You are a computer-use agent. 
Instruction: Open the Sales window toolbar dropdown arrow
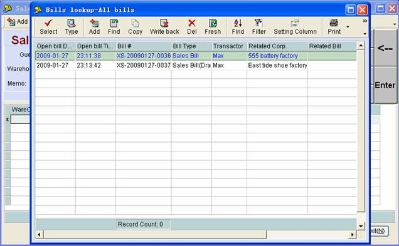click(395, 24)
